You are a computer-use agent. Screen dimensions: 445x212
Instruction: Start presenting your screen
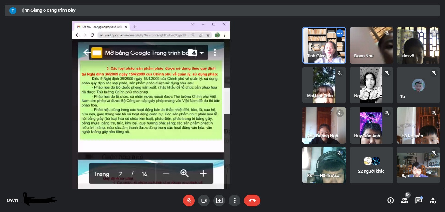coord(219,201)
